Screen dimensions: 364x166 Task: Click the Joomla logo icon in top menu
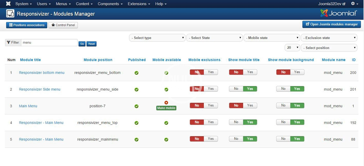[8, 4]
